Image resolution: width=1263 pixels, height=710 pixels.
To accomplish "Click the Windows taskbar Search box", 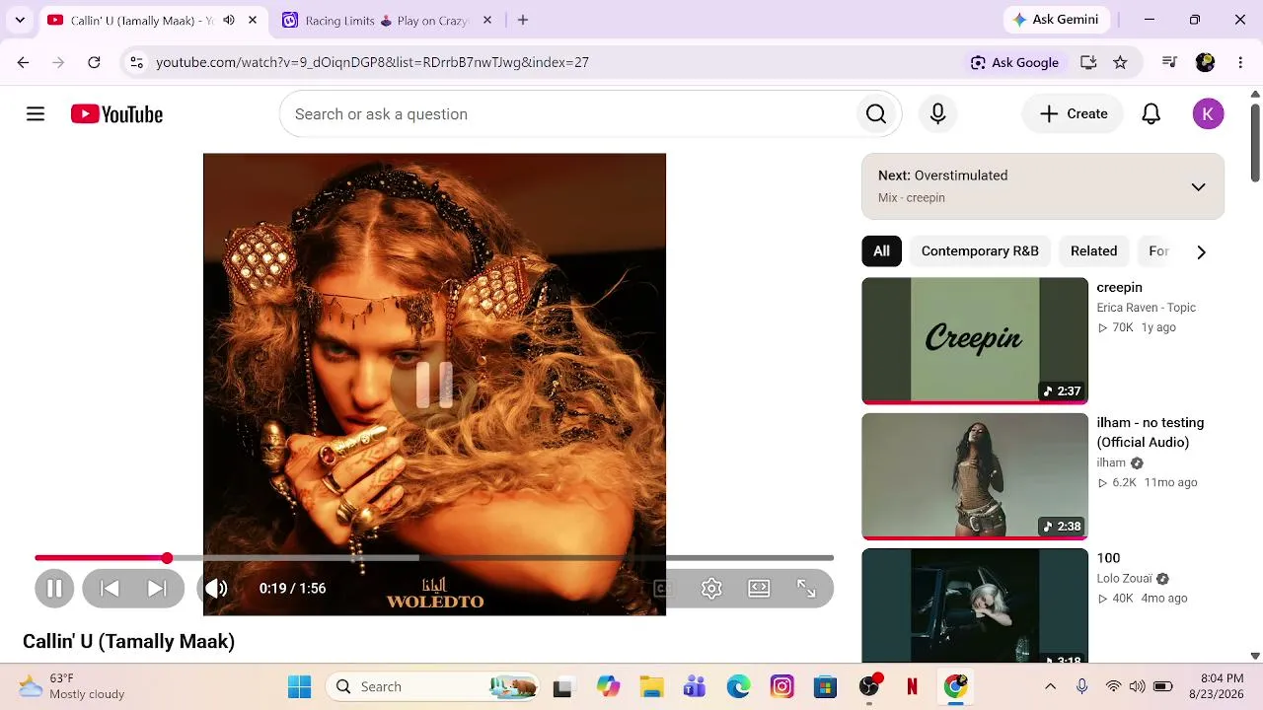I will coord(434,686).
